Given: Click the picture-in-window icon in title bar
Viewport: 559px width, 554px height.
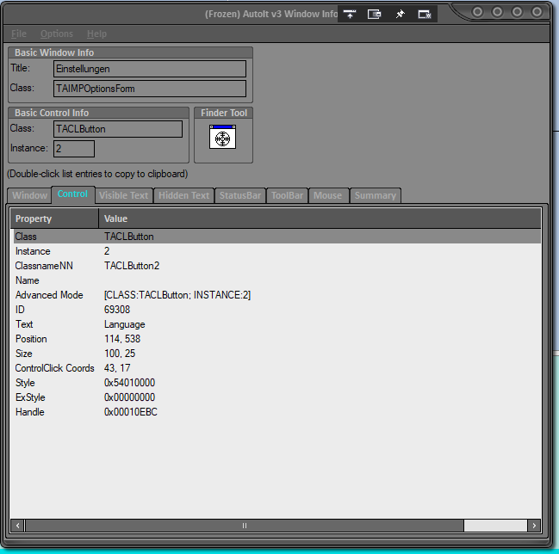Looking at the screenshot, I should [375, 14].
